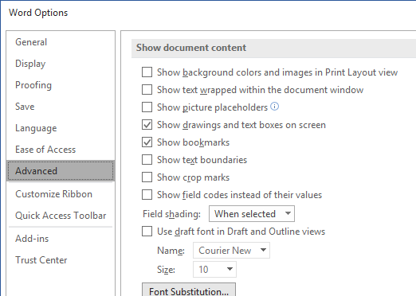The image size is (416, 296).
Task: Open Quick Access Toolbar settings
Action: click(x=61, y=216)
